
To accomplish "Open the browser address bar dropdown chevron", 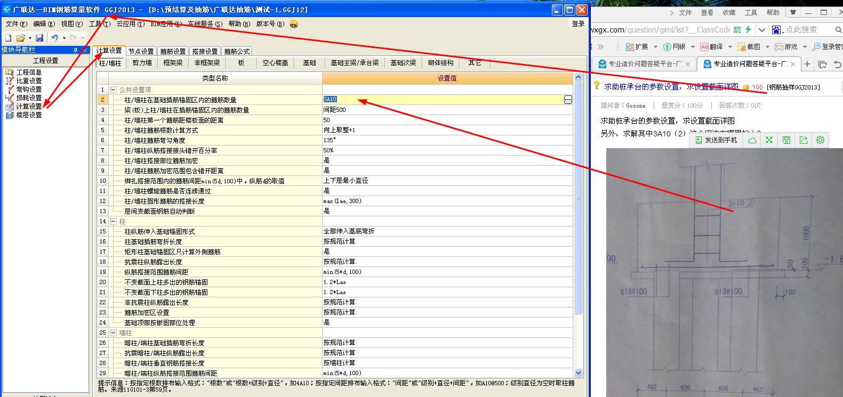I will point(761,30).
